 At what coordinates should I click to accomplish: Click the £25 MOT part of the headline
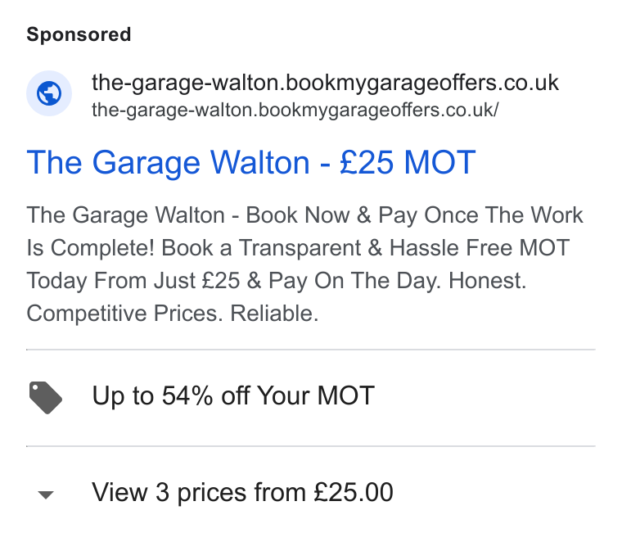408,162
